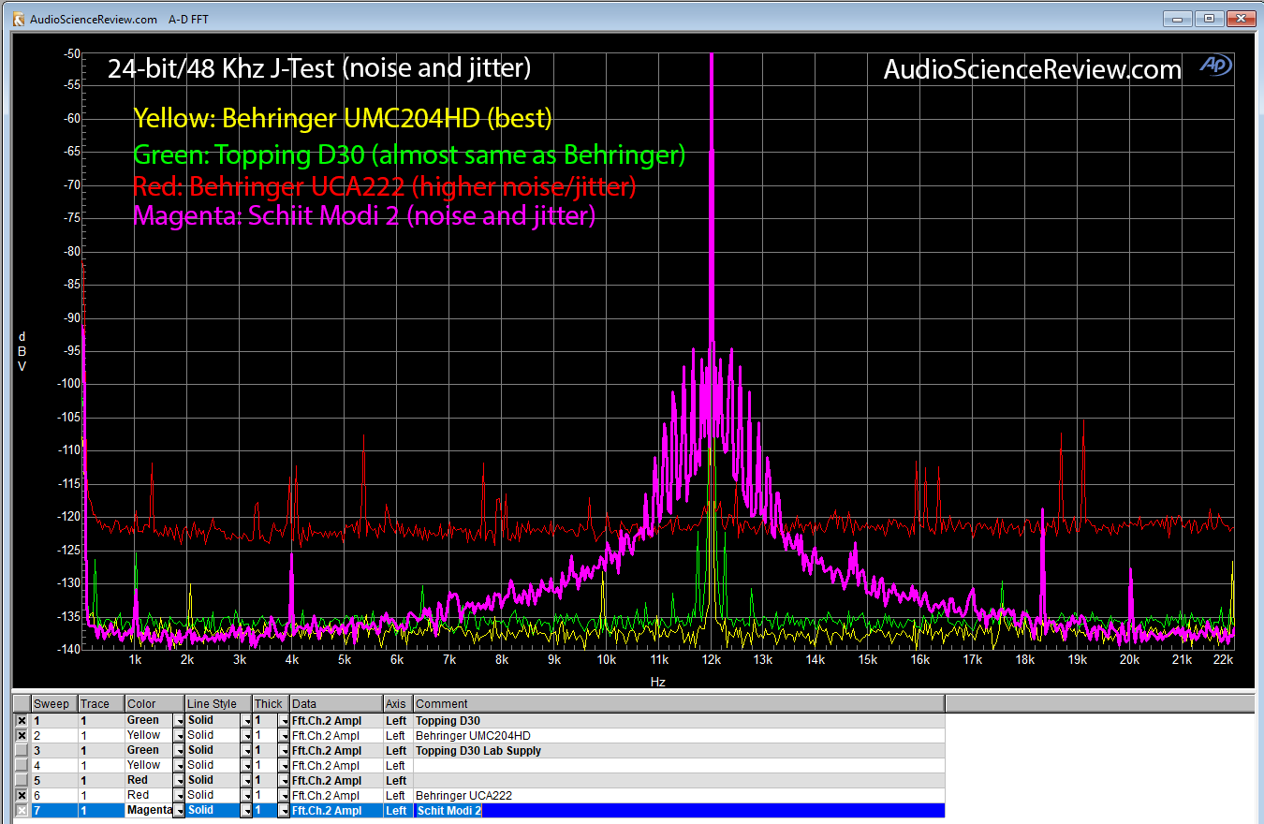Open Line Style dropdown for sweep 3

point(246,750)
